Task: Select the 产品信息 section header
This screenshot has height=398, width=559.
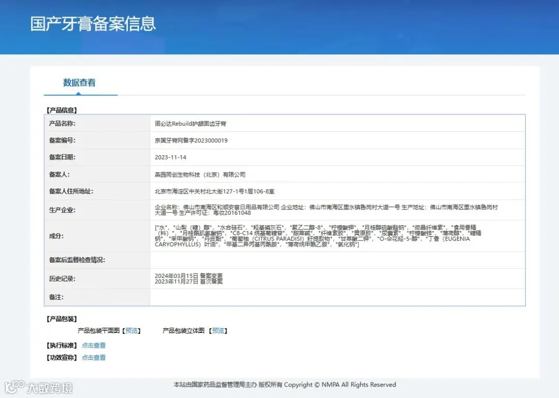Action: [62, 110]
